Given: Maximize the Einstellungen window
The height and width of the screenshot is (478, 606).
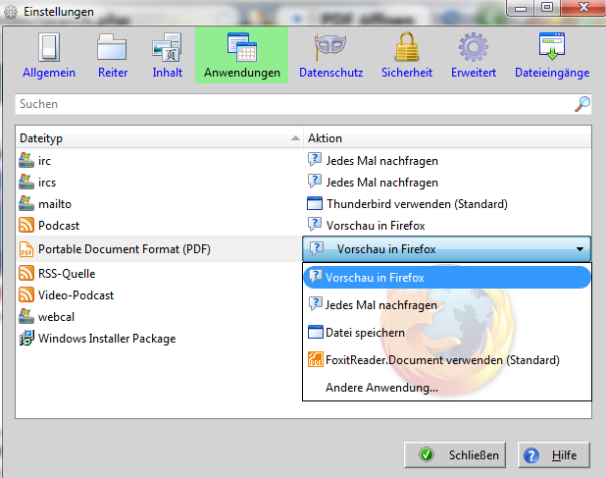Looking at the screenshot, I should point(548,7).
